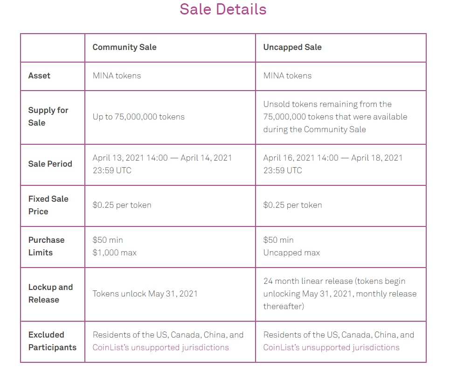450x367 pixels.
Task: Click the '$1,000 max' purchase limit text
Action: (114, 253)
